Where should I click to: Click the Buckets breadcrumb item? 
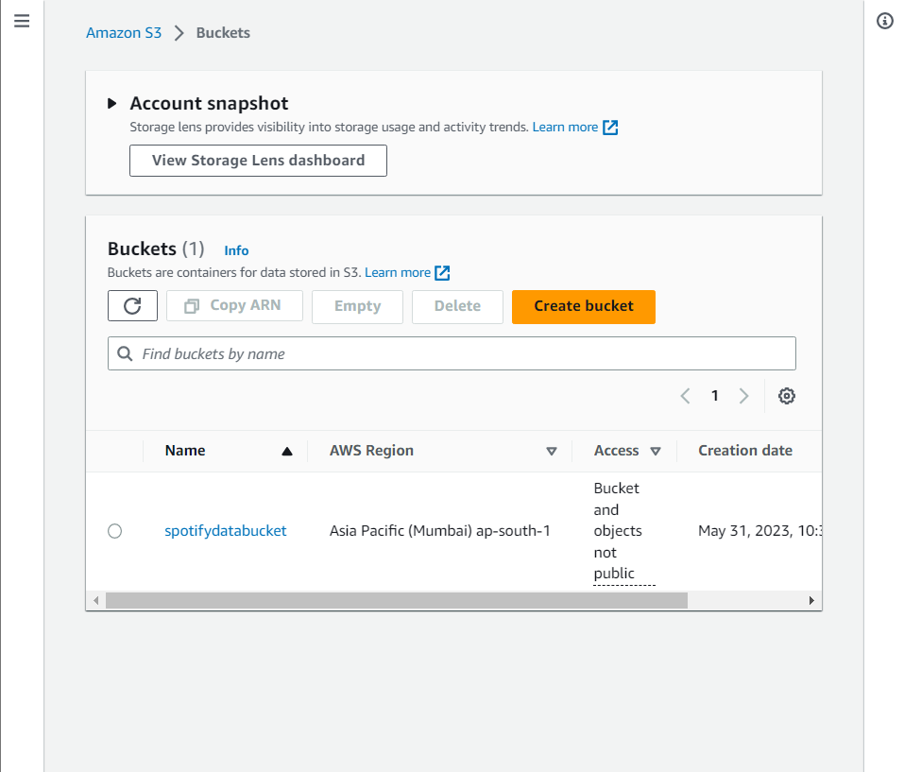pyautogui.click(x=223, y=32)
